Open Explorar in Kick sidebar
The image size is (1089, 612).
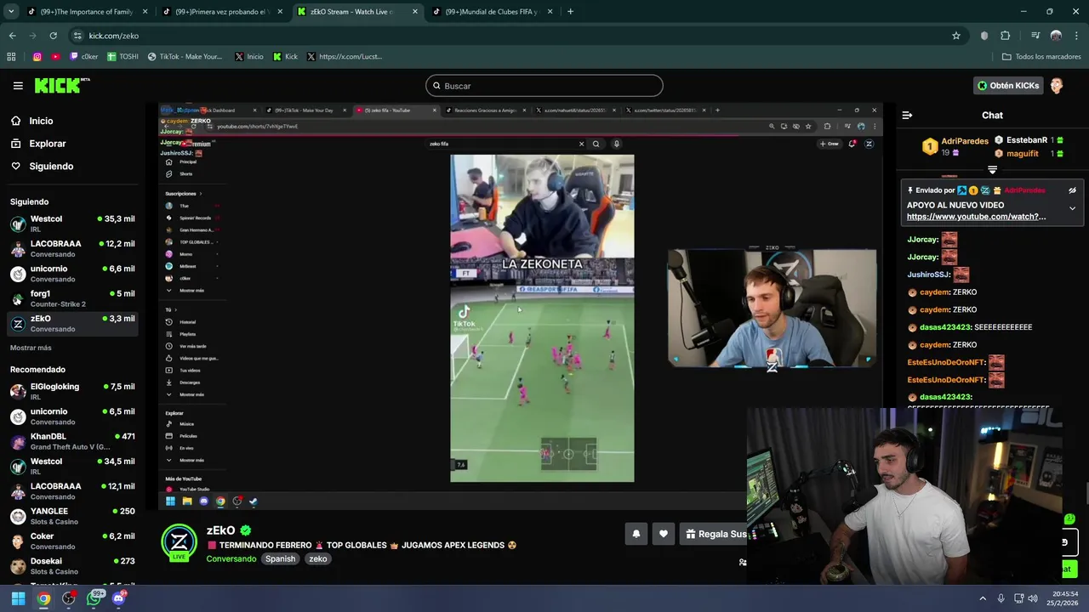(48, 144)
